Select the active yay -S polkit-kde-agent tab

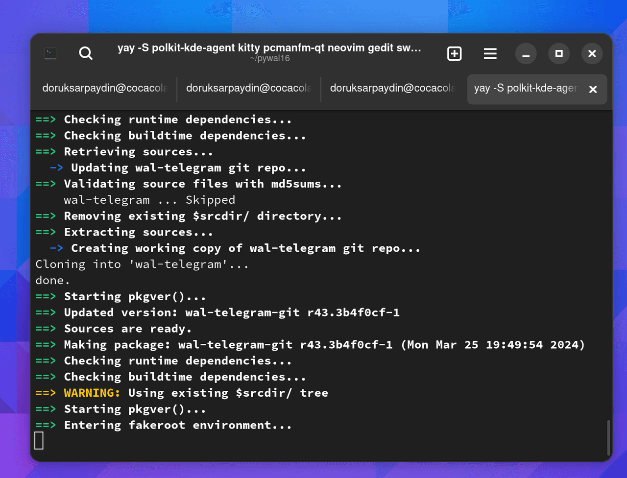coord(525,89)
